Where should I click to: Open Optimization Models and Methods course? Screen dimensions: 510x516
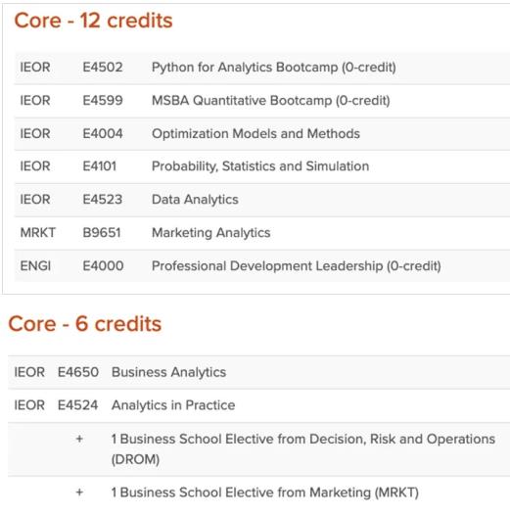point(255,133)
